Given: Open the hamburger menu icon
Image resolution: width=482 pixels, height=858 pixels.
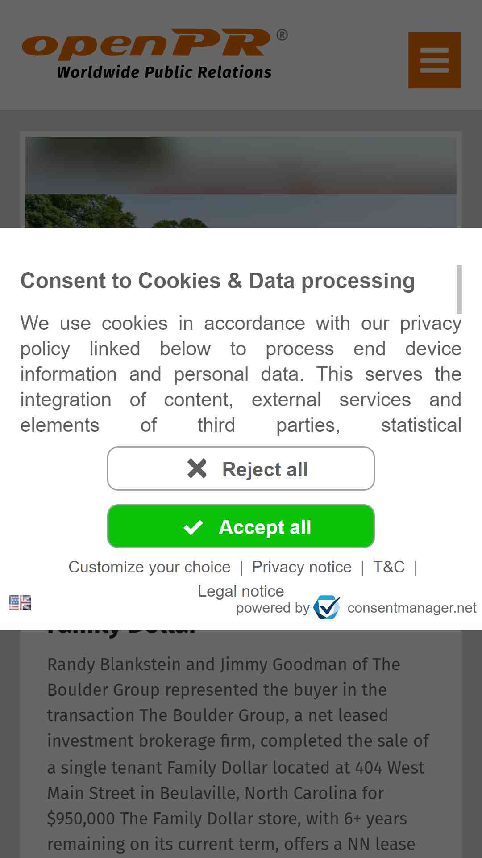Looking at the screenshot, I should [434, 60].
